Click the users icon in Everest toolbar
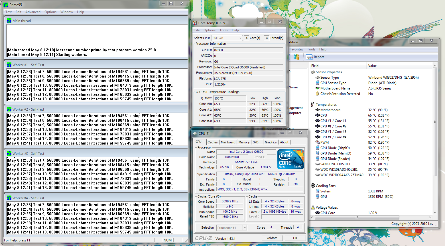The height and width of the screenshot is (246, 445). coord(296,57)
